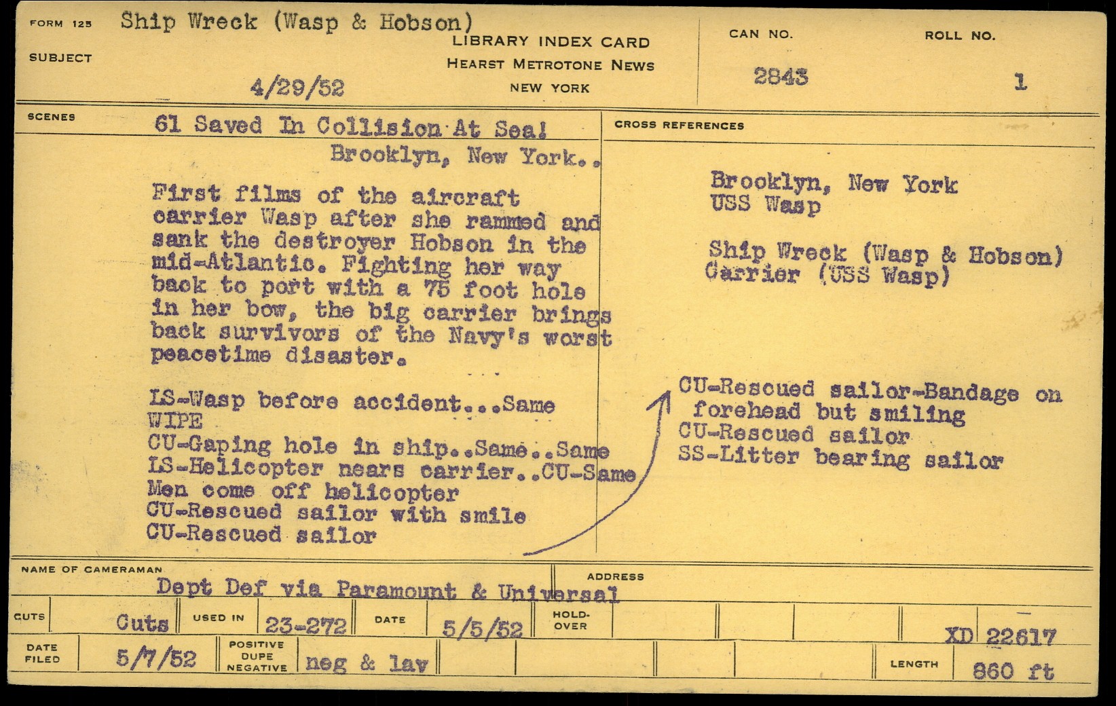This screenshot has width=1116, height=706.
Task: Click the LIBRARY INDEX CARD heading
Action: pyautogui.click(x=551, y=41)
